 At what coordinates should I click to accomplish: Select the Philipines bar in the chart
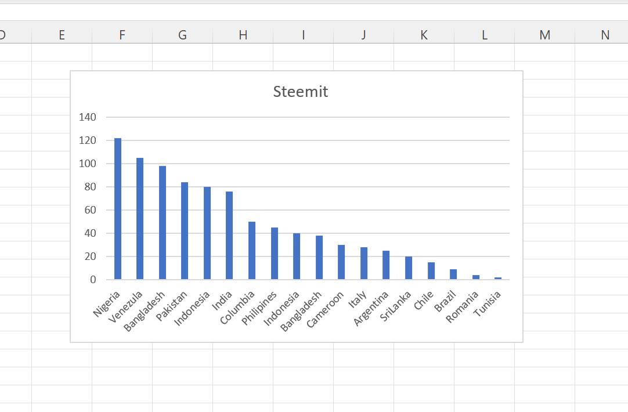(275, 254)
